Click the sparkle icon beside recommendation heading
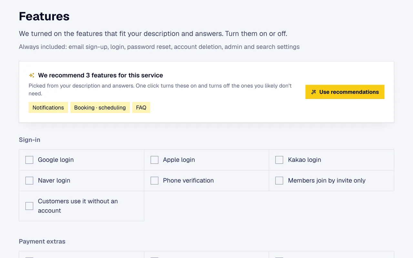This screenshot has height=258, width=413. [32, 75]
